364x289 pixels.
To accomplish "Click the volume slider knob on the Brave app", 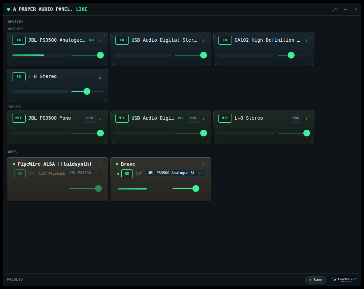I will [196, 189].
